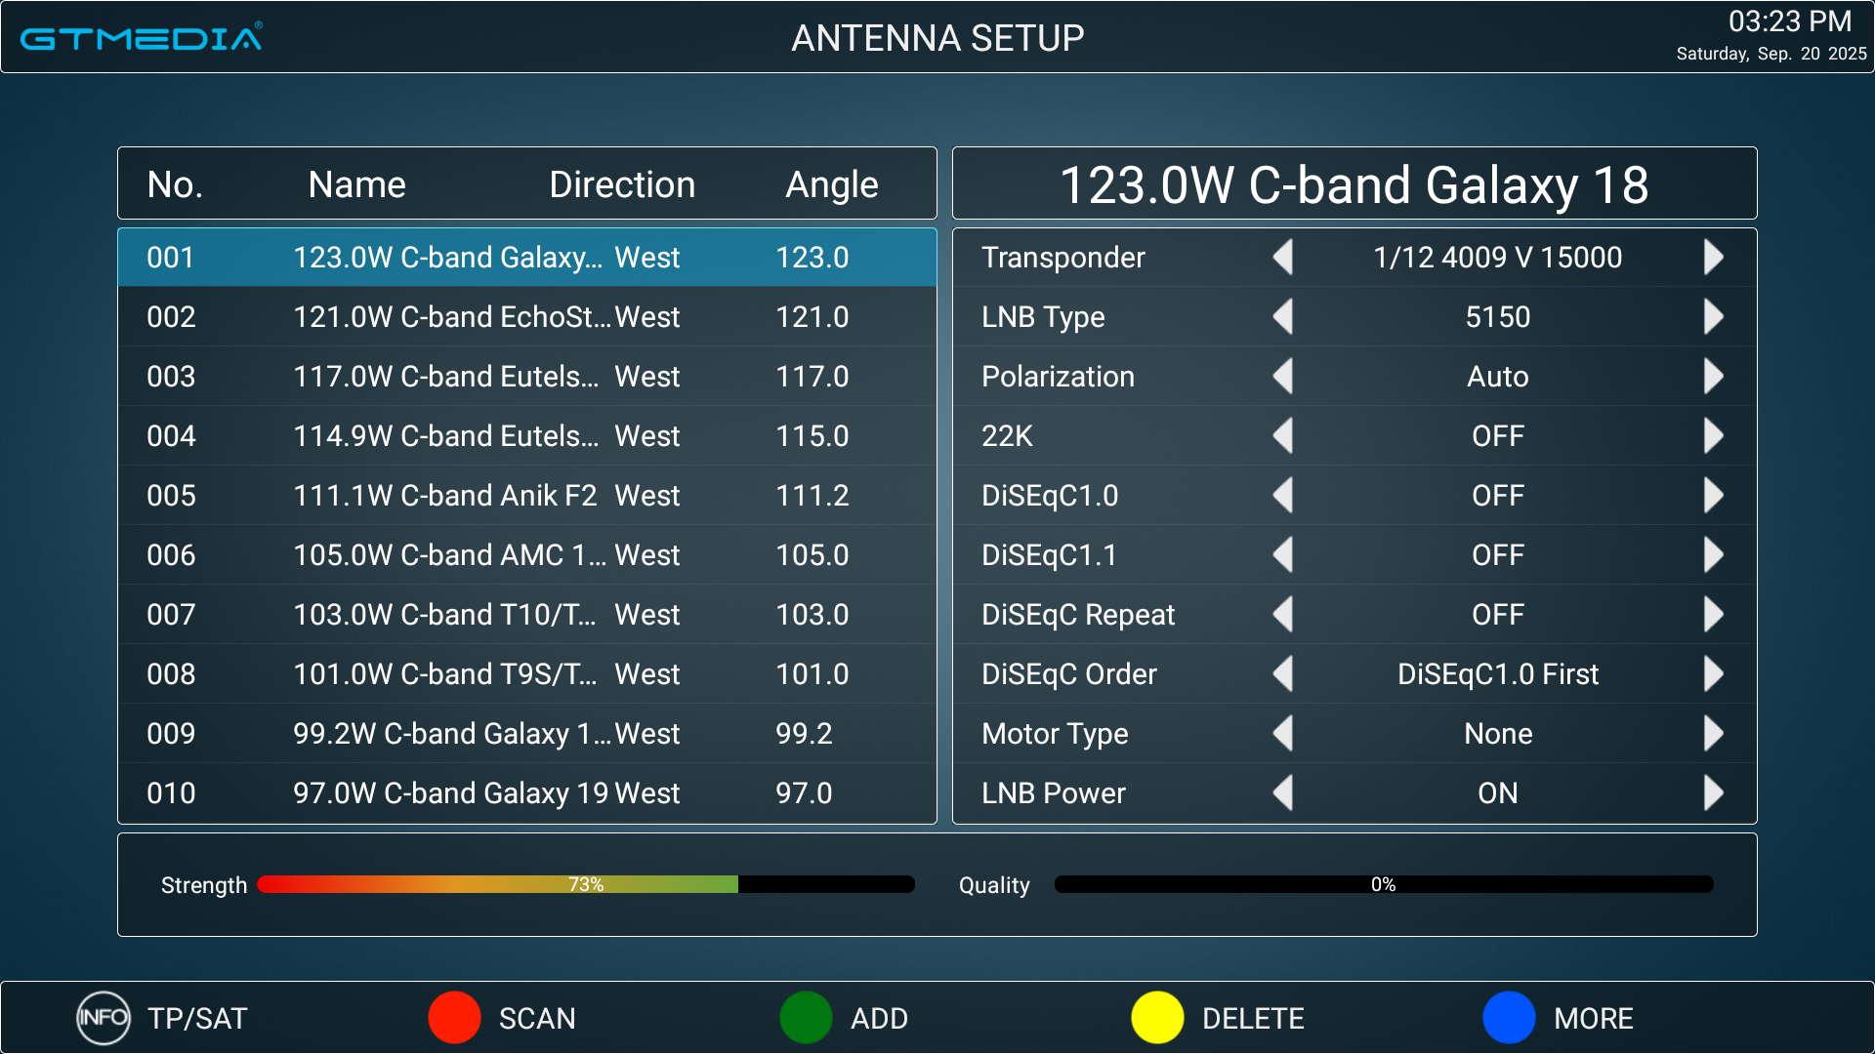This screenshot has height=1054, width=1875.
Task: Increase LNB Type with right arrow
Action: click(1713, 317)
